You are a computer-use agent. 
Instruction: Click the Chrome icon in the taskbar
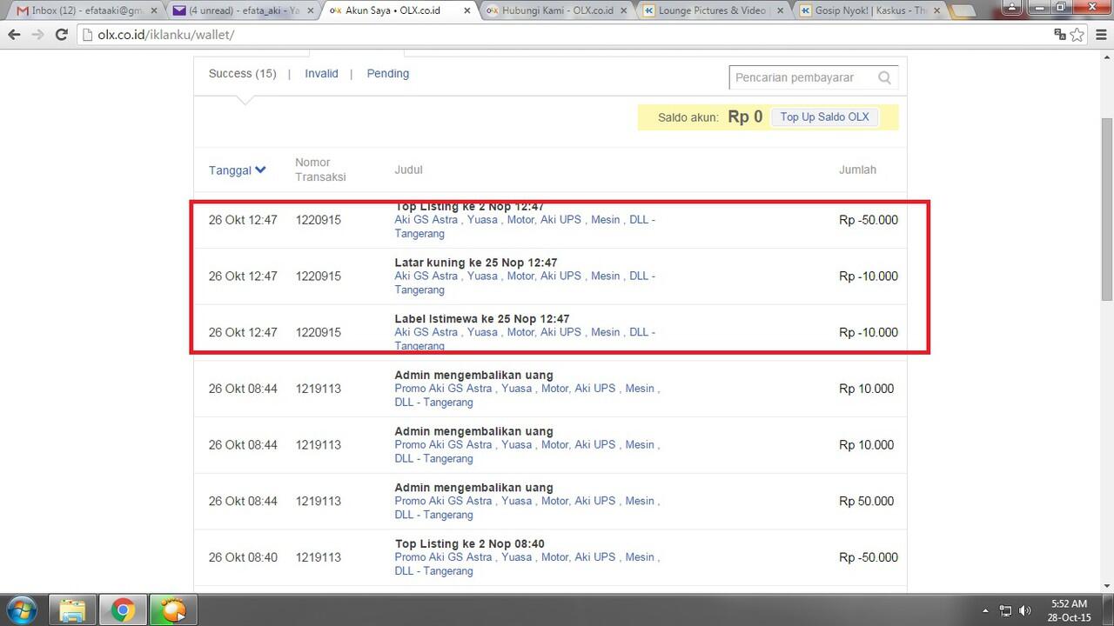coord(122,610)
